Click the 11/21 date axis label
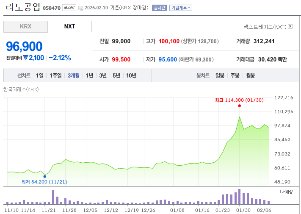 pyautogui.click(x=49, y=210)
